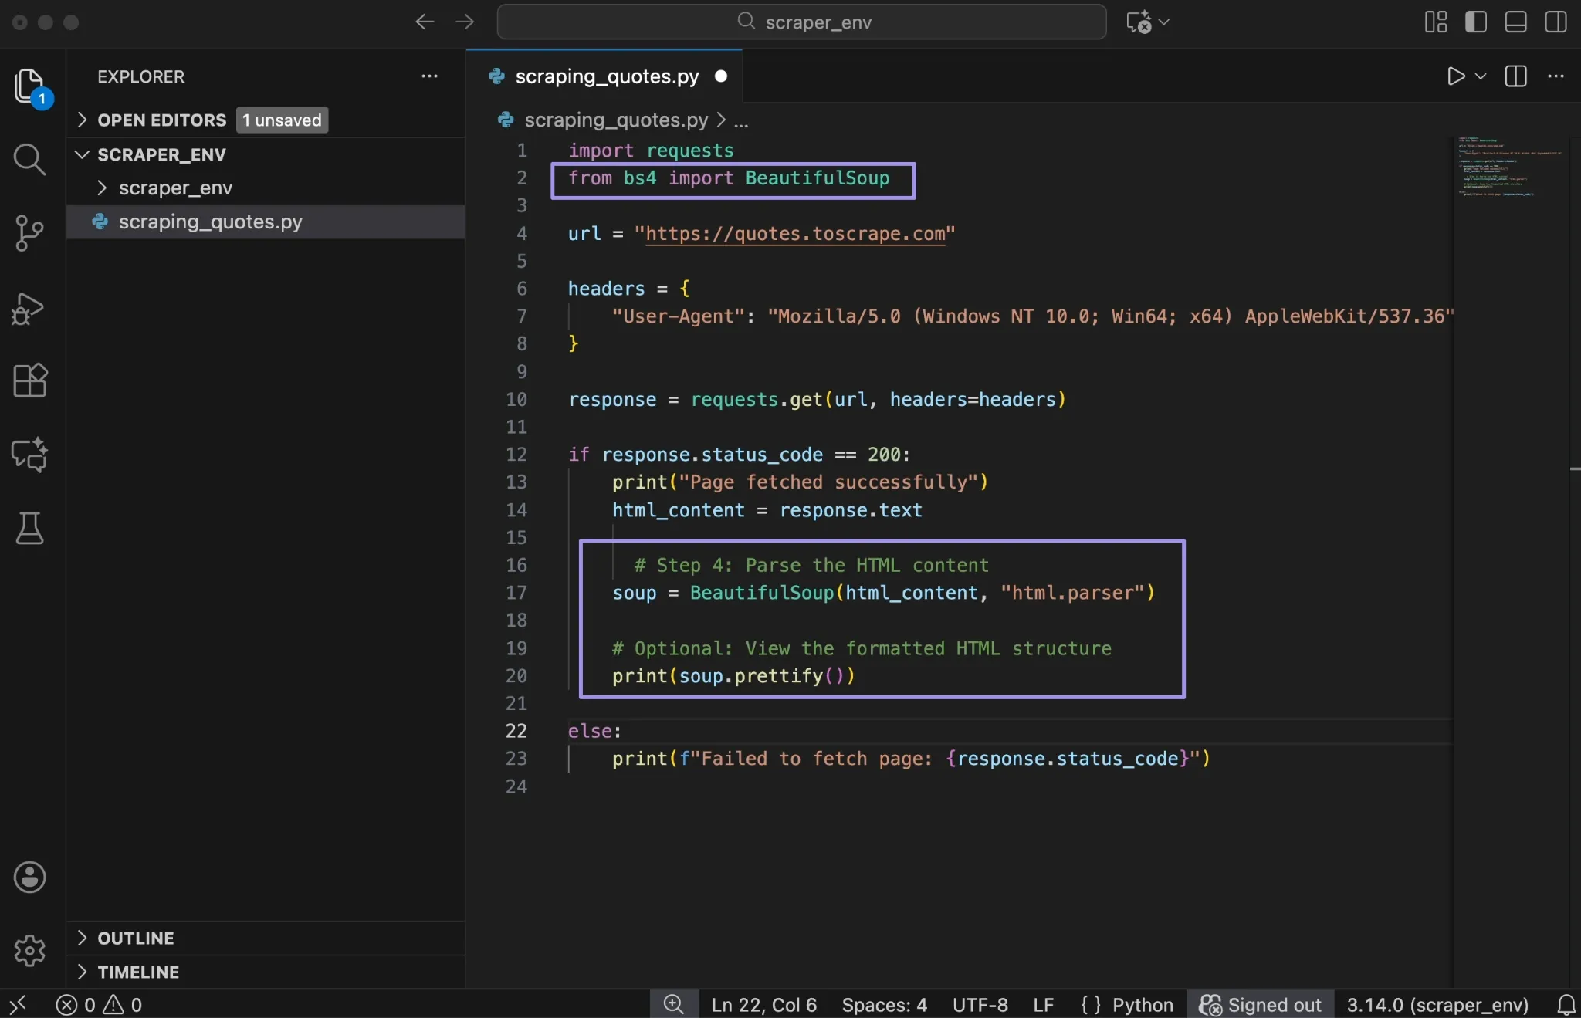
Task: Toggle the panel visibility in the title bar
Action: (1515, 22)
